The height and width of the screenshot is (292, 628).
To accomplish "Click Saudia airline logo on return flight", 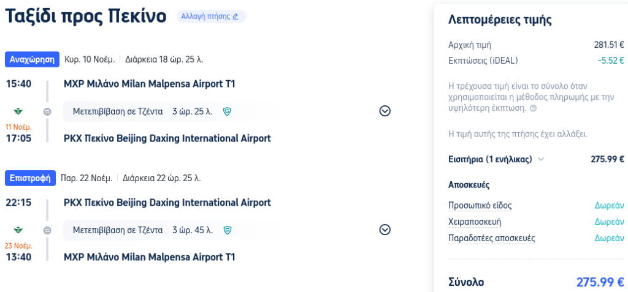I will (18, 230).
